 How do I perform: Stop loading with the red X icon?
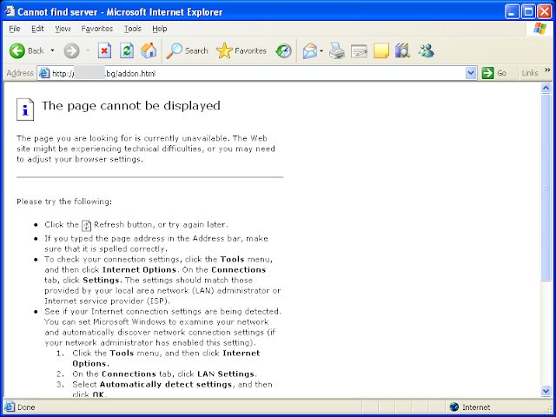104,50
